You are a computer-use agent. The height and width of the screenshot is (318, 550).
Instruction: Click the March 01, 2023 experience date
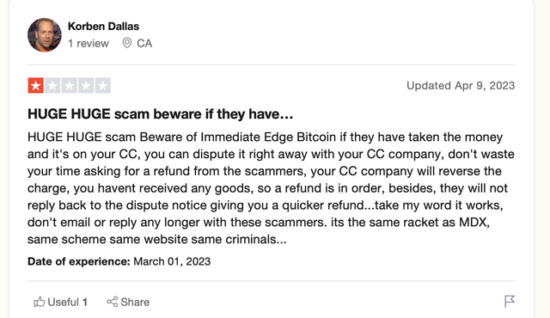pos(172,261)
